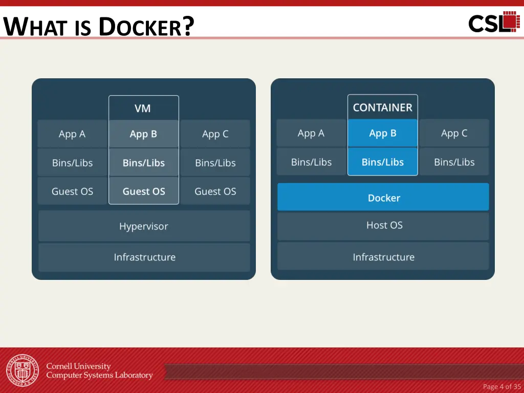Select the "CONTAINER" label above App B
The width and height of the screenshot is (524, 393).
pos(383,107)
